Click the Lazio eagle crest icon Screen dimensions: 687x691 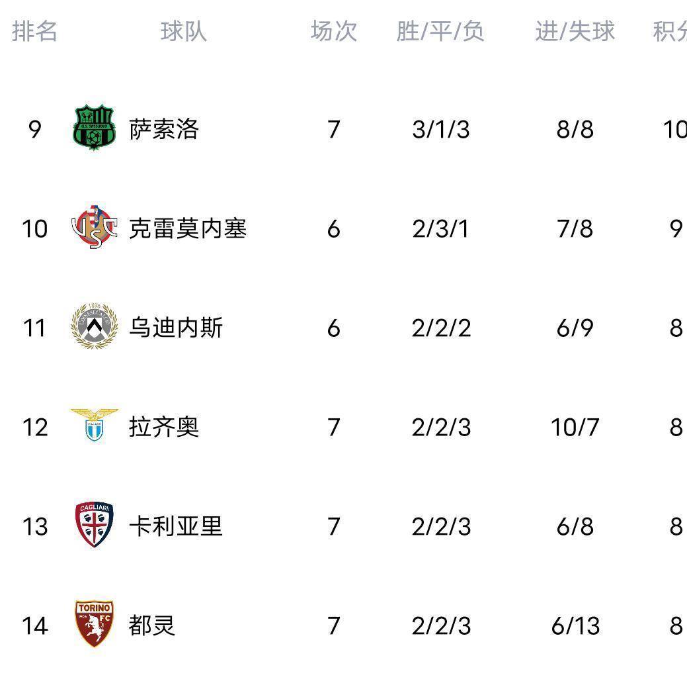pyautogui.click(x=94, y=425)
